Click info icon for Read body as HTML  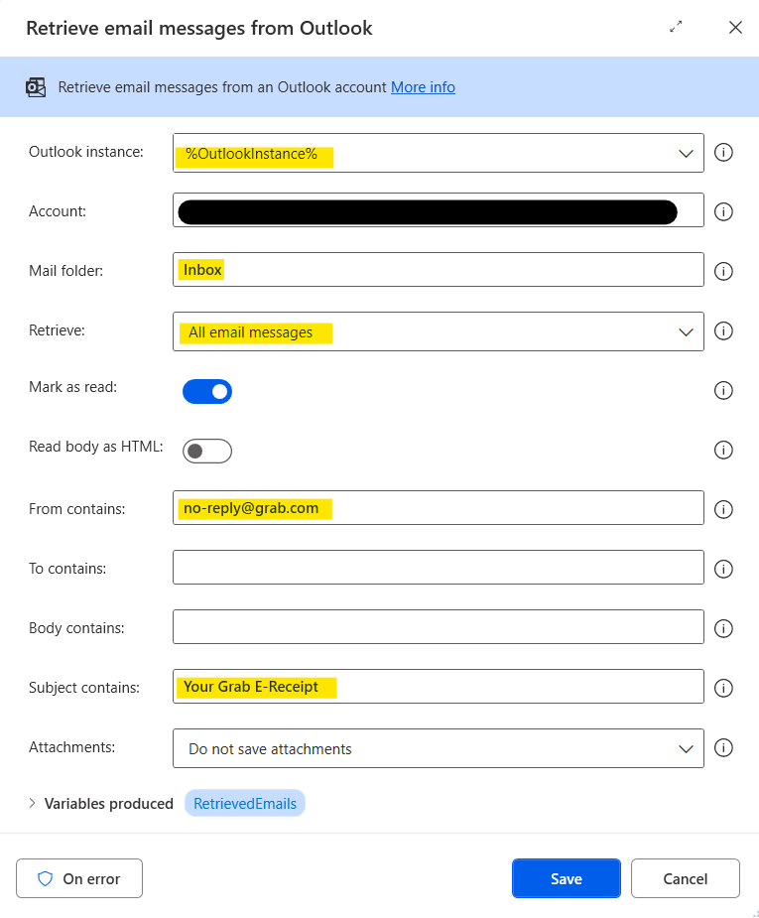click(723, 451)
